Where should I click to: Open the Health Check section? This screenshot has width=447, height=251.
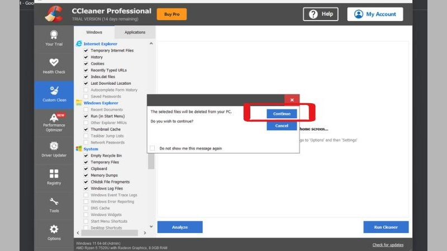point(54,66)
